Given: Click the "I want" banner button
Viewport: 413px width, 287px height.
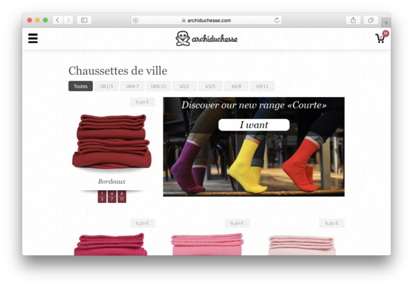Looking at the screenshot, I should pos(254,125).
